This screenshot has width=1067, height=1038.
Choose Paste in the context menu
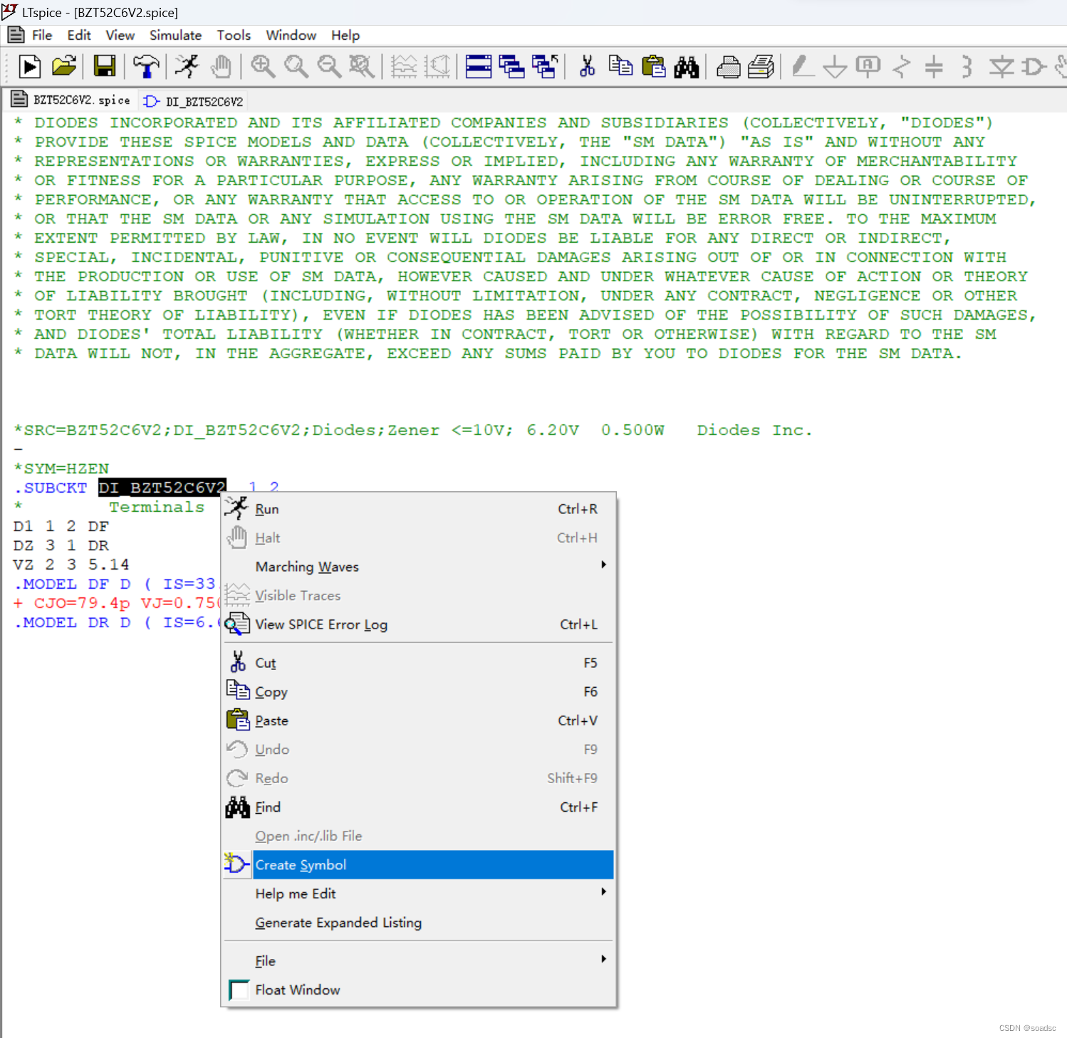(418, 720)
